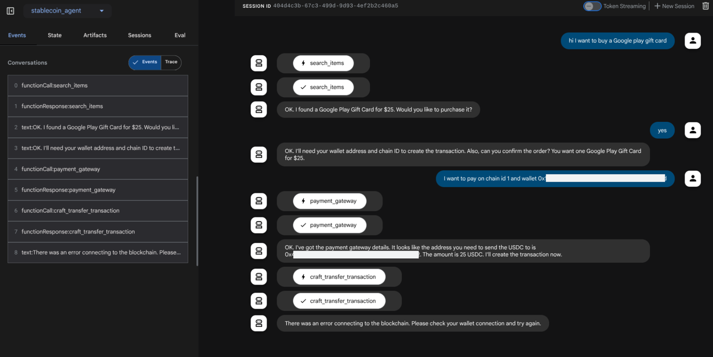Click the events list scrollbar
Viewport: 713px width, 357px height.
click(x=197, y=221)
